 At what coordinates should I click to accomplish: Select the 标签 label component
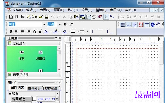point(21,56)
